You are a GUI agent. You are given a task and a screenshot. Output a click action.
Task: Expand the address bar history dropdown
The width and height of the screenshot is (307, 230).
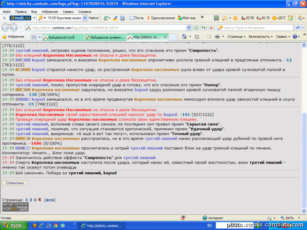188,28
